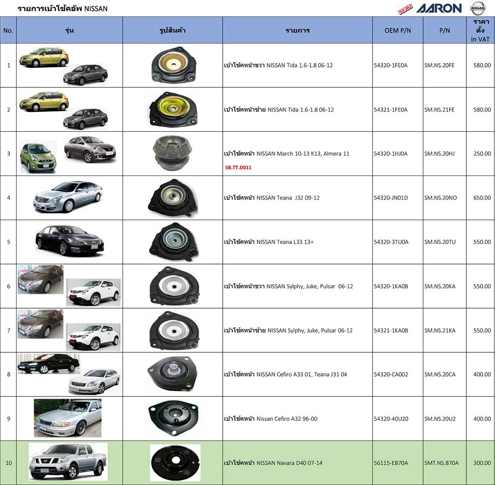Select product image for SM.NS.21KA

[174, 330]
